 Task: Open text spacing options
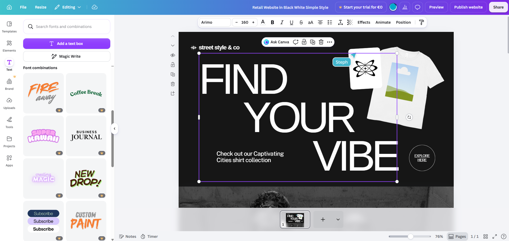click(x=340, y=22)
